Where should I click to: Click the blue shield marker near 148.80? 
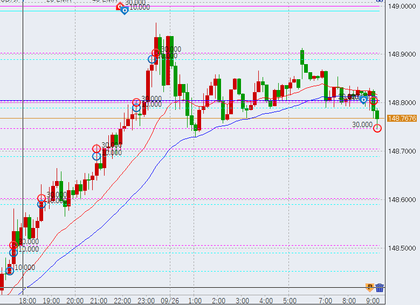point(364,100)
